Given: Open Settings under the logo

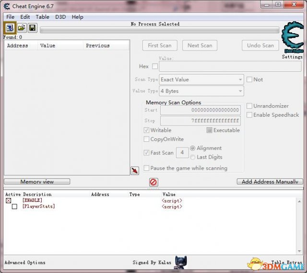Looking at the screenshot, I should 292,57.
